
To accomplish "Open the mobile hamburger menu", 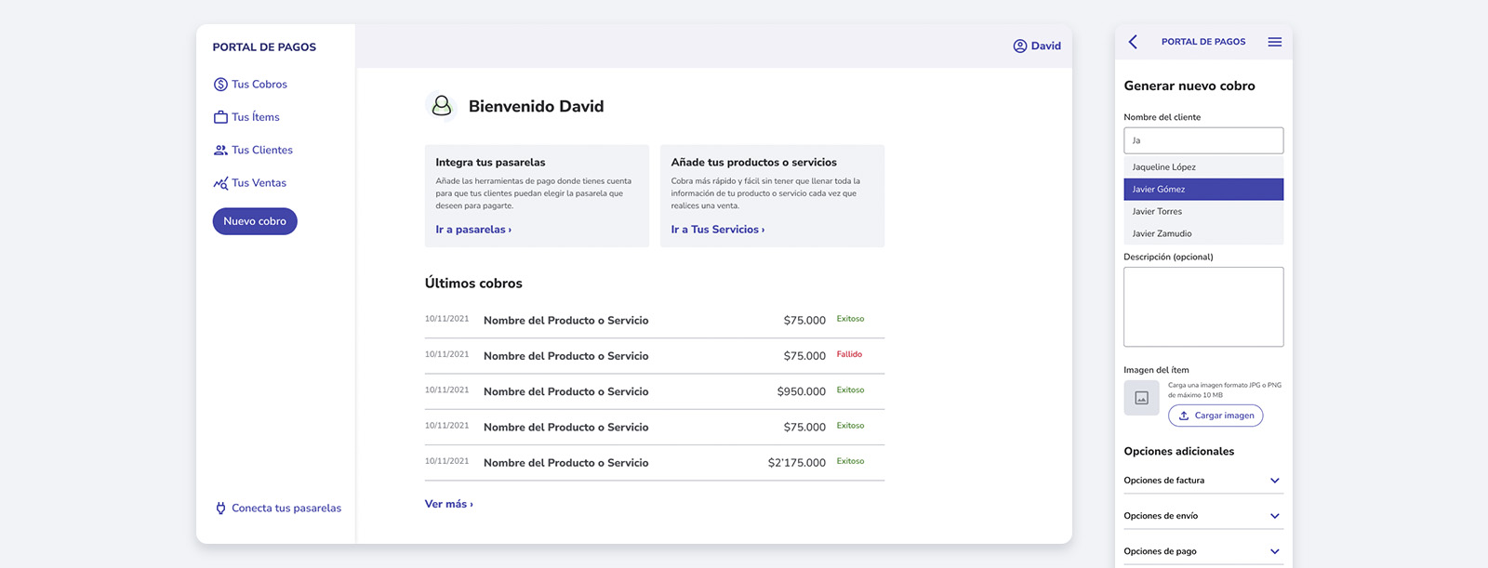I will coord(1274,42).
